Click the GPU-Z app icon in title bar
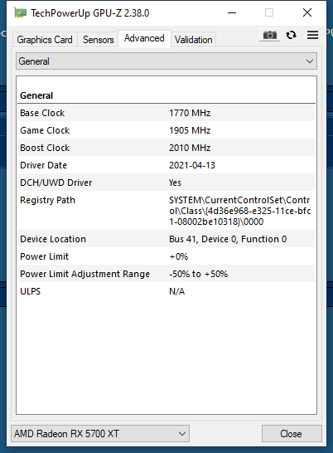Image resolution: width=333 pixels, height=453 pixels. (x=20, y=12)
